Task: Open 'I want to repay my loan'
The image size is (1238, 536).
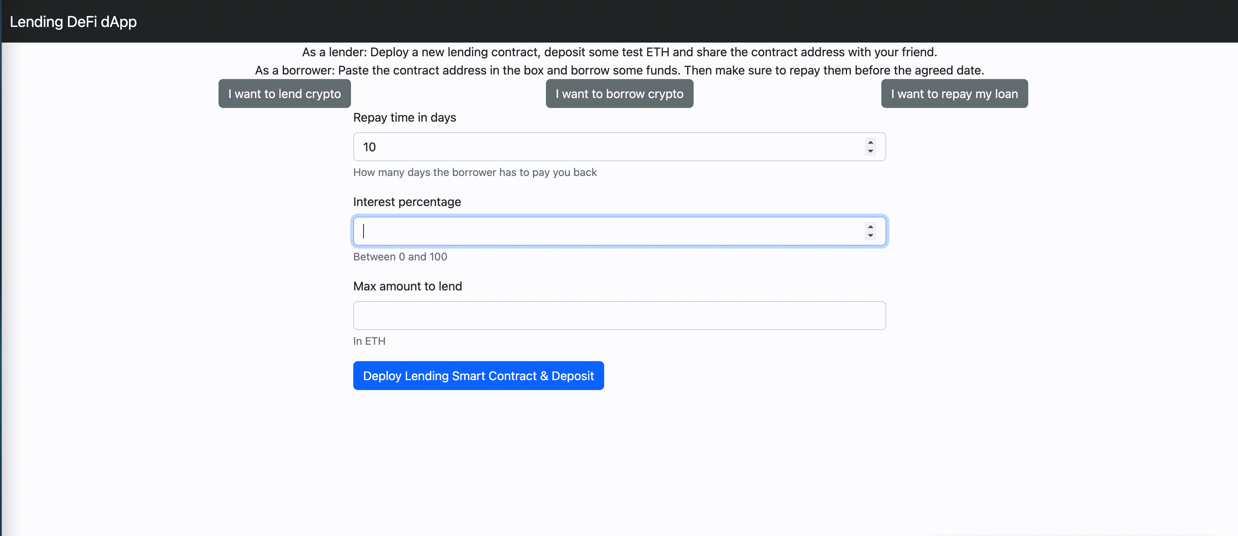Action: pyautogui.click(x=954, y=94)
